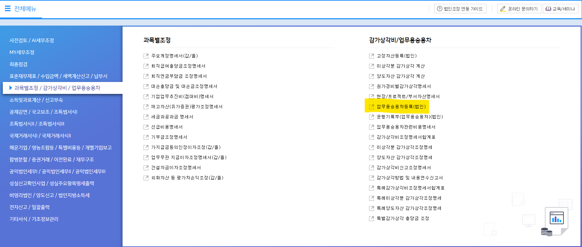Click open-link icon beside 감가상각비조정명세서합계표
The width and height of the screenshot is (582, 247).
coord(372,137)
